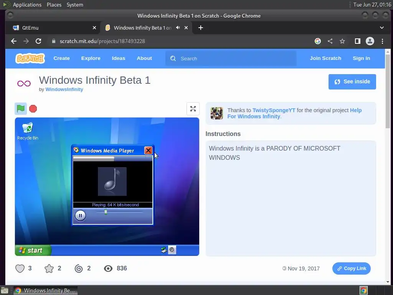Viewport: 393px width, 295px height.
Task: Open Chrome profile avatar menu
Action: pos(370,41)
